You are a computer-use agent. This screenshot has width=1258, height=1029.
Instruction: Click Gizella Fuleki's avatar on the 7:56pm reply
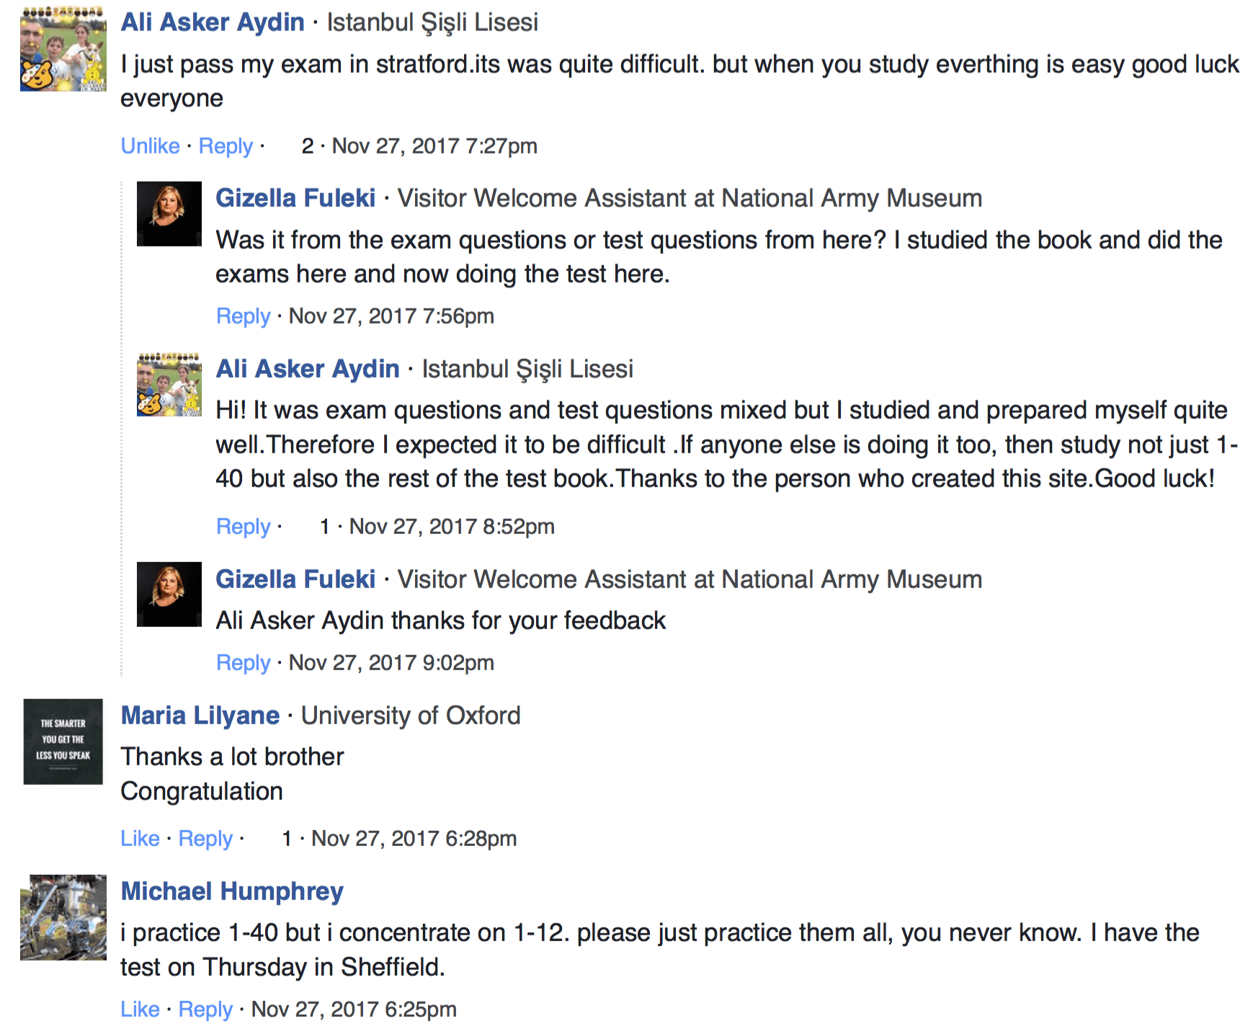click(x=169, y=214)
